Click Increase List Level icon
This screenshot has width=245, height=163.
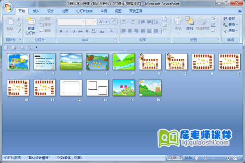(x=149, y=22)
